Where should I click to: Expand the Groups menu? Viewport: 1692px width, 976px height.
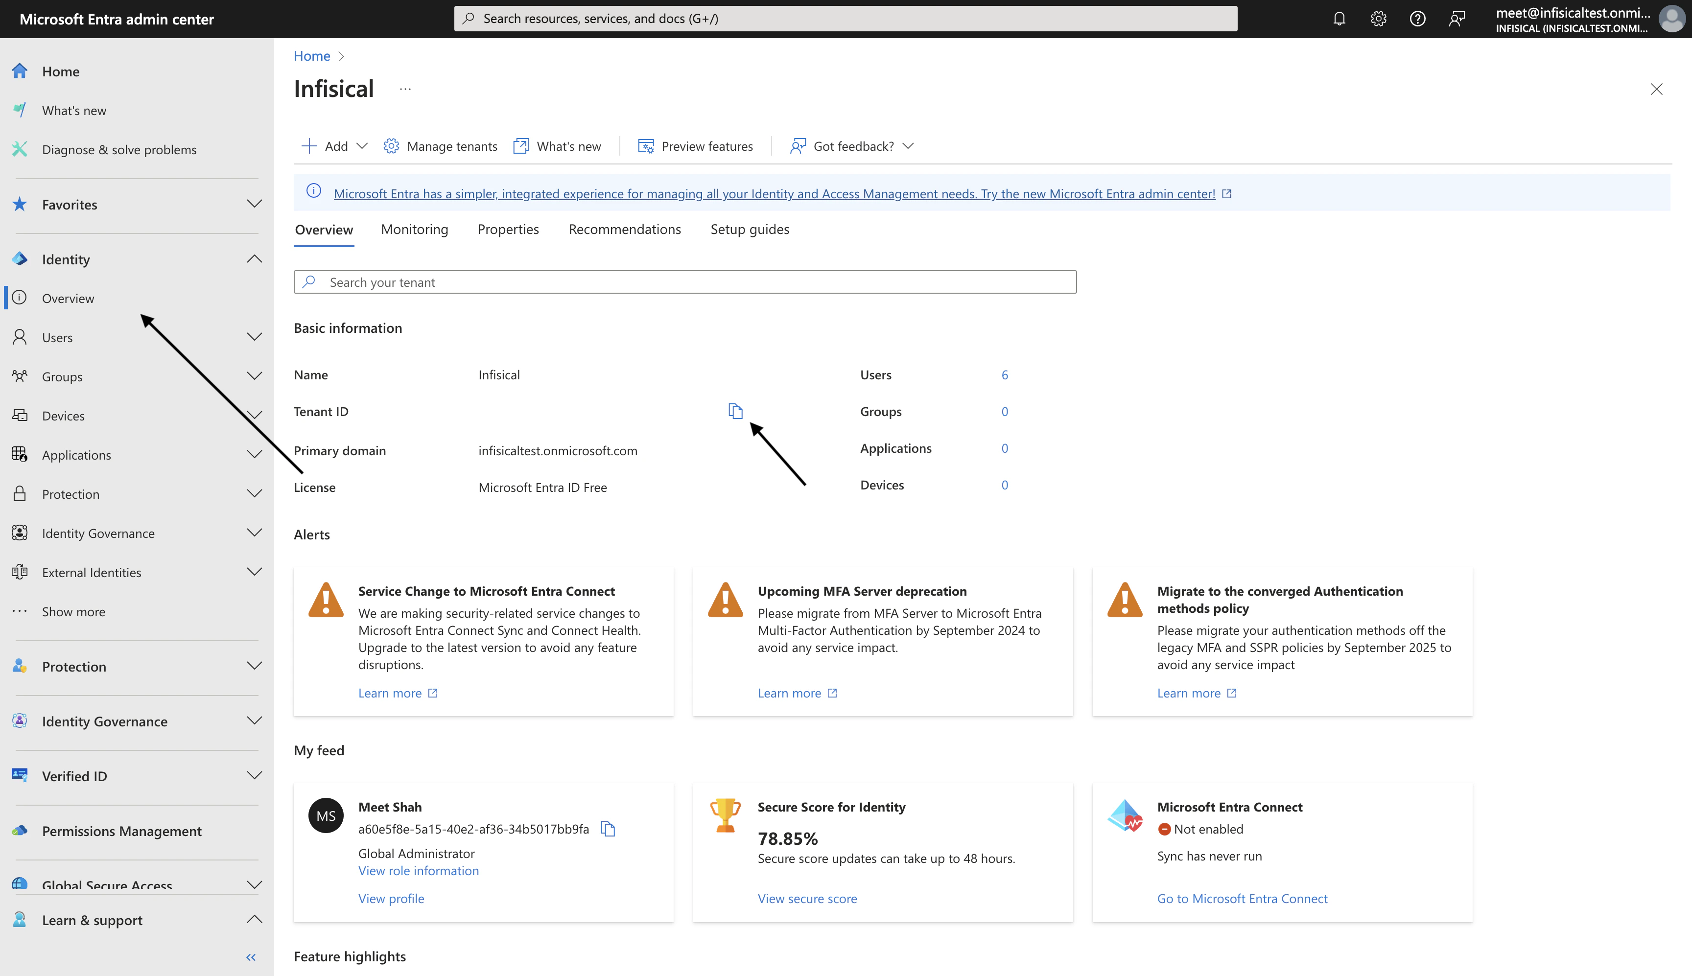click(254, 375)
